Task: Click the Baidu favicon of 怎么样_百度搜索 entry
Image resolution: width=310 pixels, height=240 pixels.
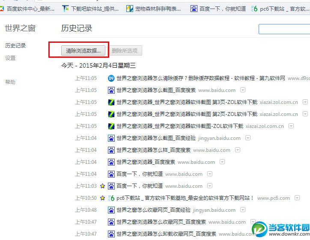Action: (x=111, y=150)
